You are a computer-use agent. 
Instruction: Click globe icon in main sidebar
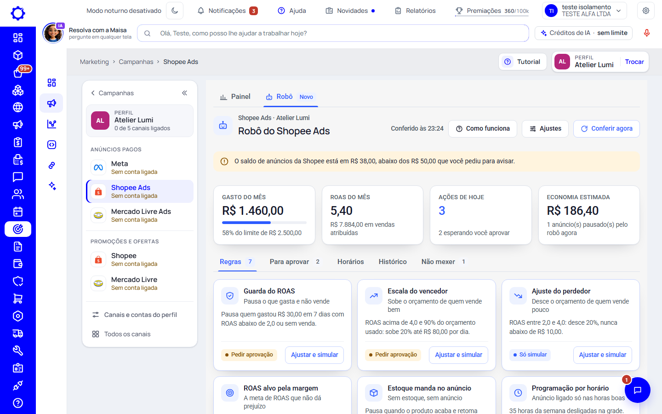(x=18, y=107)
